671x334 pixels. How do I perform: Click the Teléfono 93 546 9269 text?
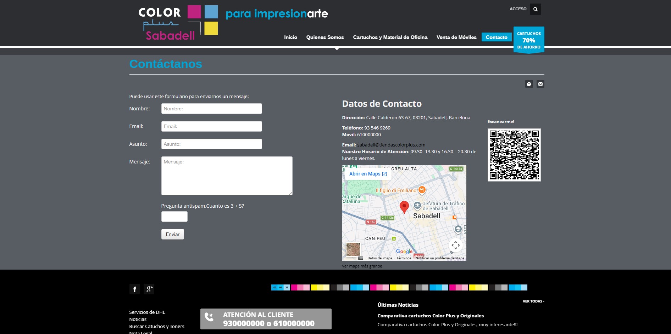[x=366, y=128]
